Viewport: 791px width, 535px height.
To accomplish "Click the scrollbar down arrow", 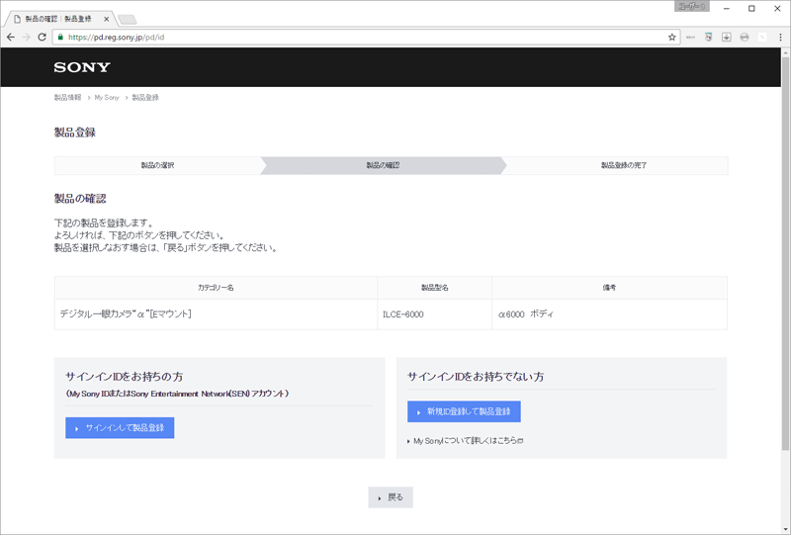I will (785, 528).
